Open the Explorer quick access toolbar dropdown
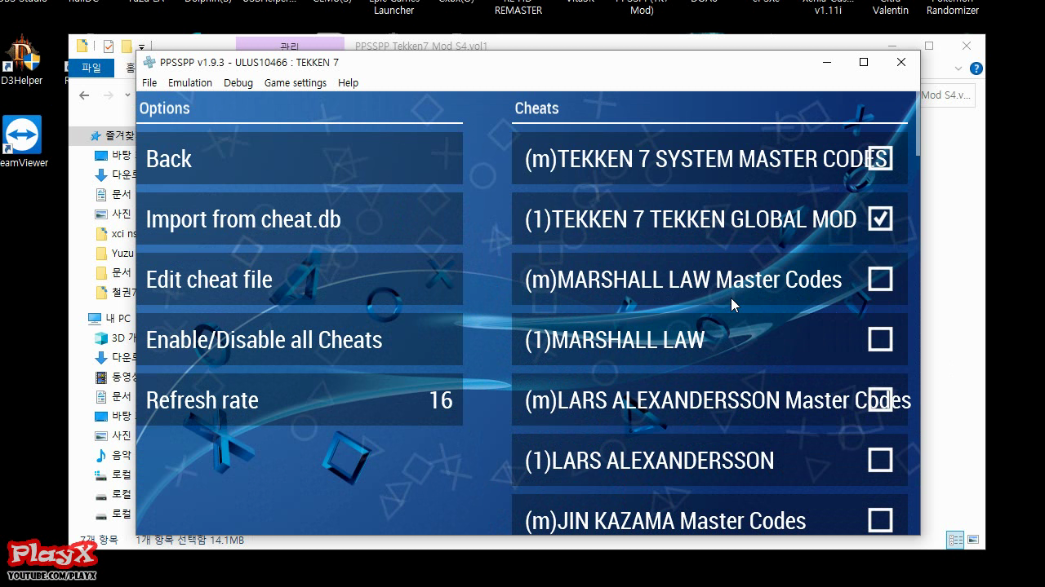1045x587 pixels. coord(142,47)
